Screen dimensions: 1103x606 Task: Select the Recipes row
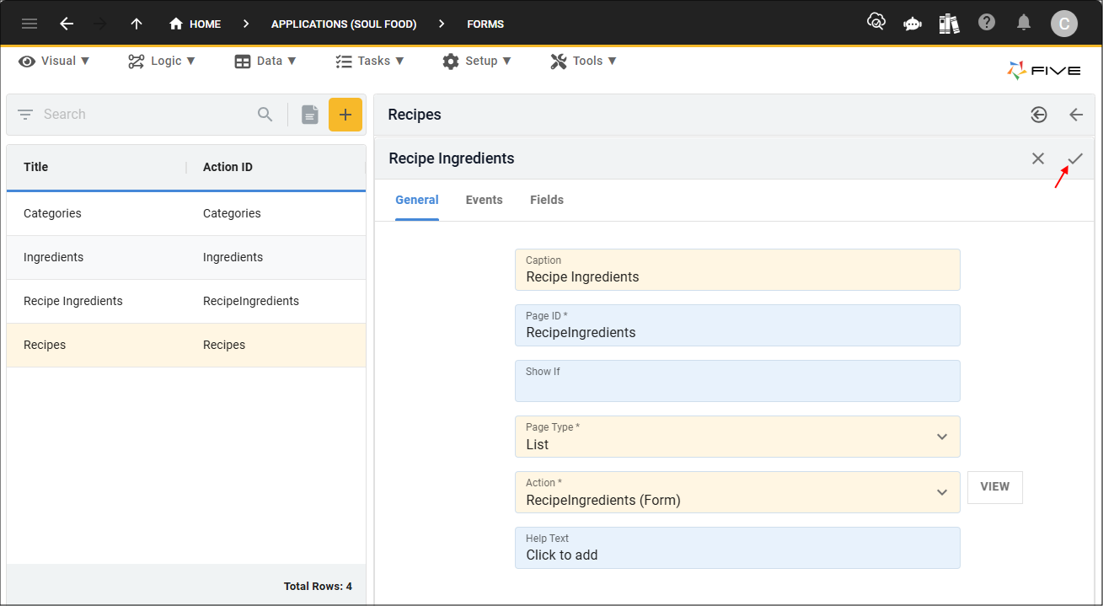tap(186, 345)
